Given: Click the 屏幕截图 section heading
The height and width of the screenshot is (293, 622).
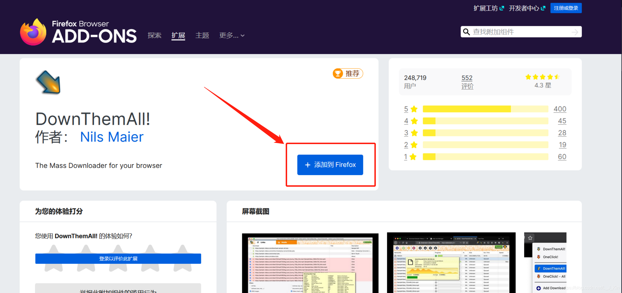Looking at the screenshot, I should pos(256,211).
